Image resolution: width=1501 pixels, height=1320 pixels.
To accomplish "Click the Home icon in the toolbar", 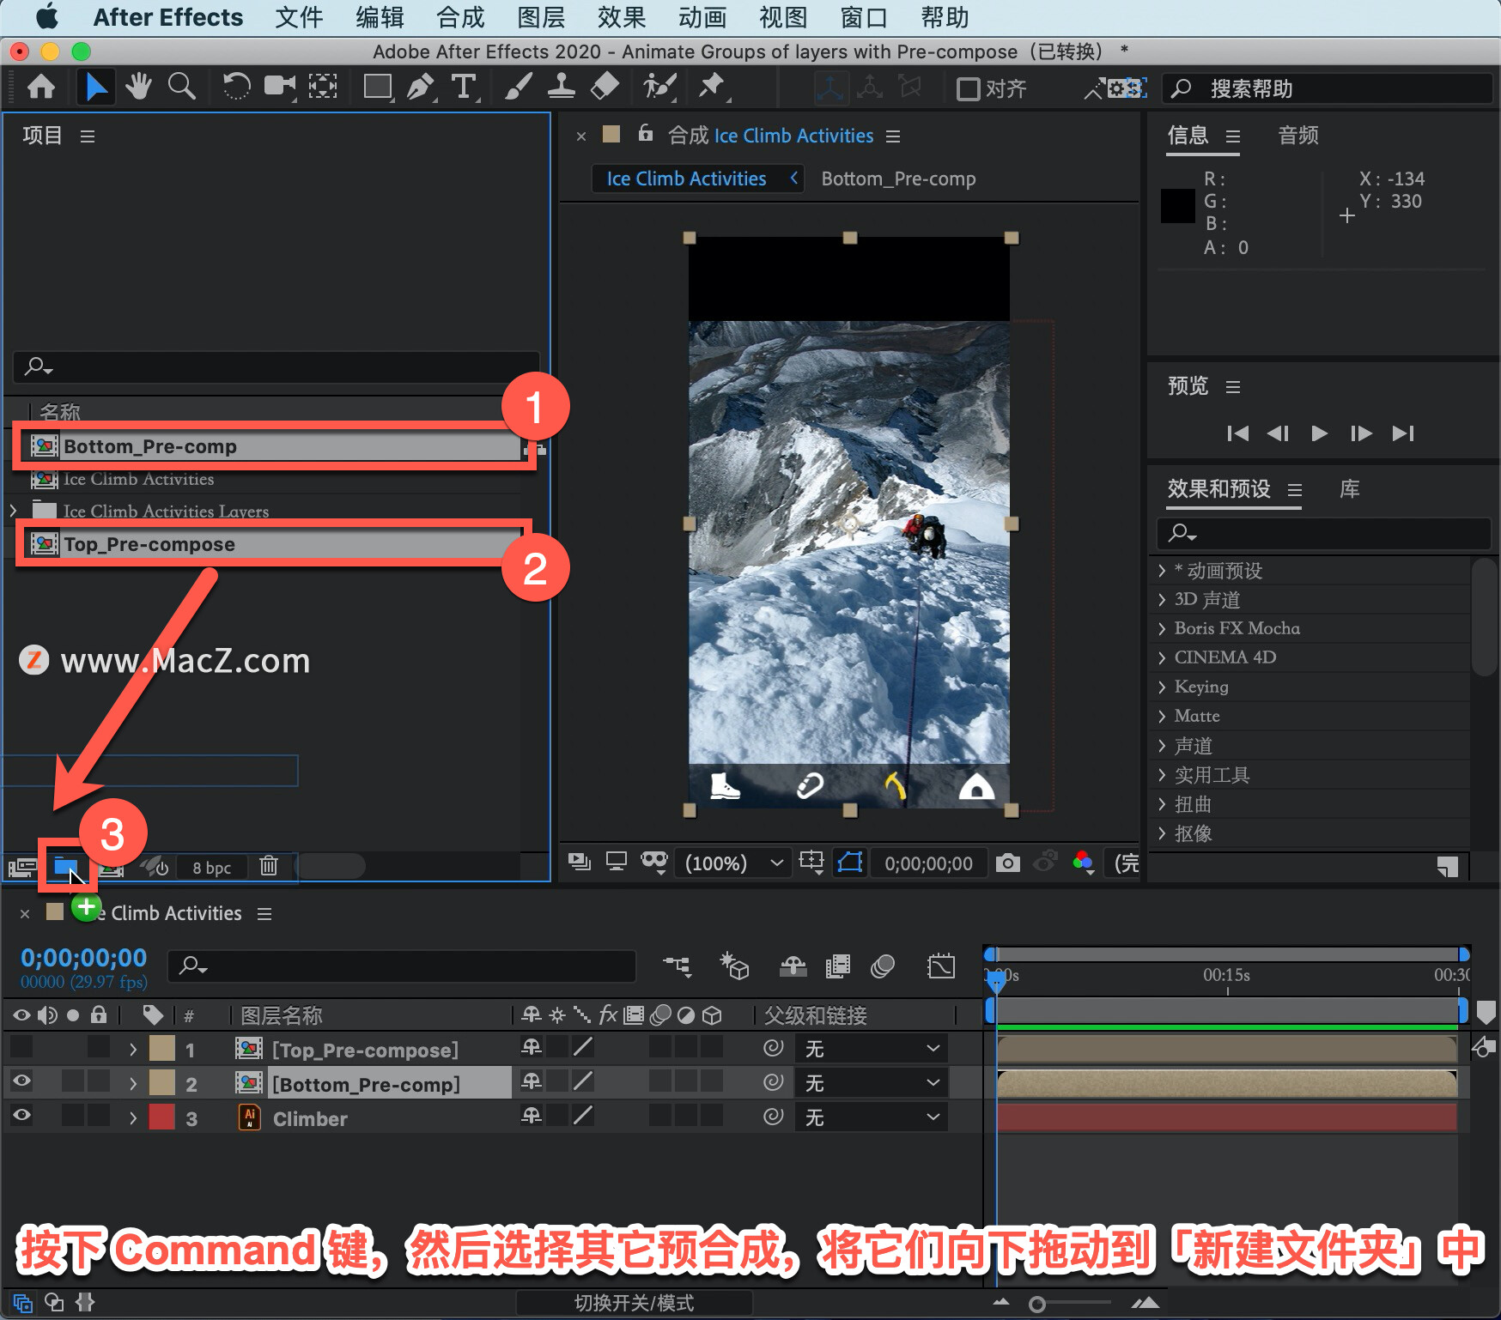I will [41, 88].
